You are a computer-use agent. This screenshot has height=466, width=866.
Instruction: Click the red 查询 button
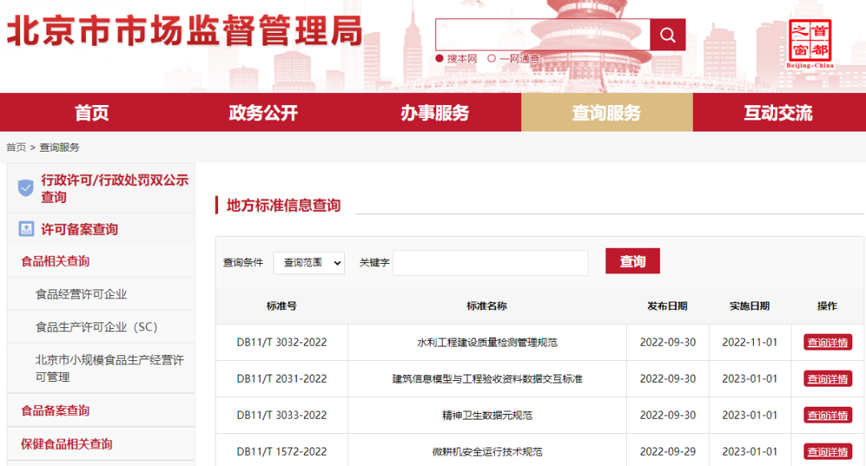point(632,261)
